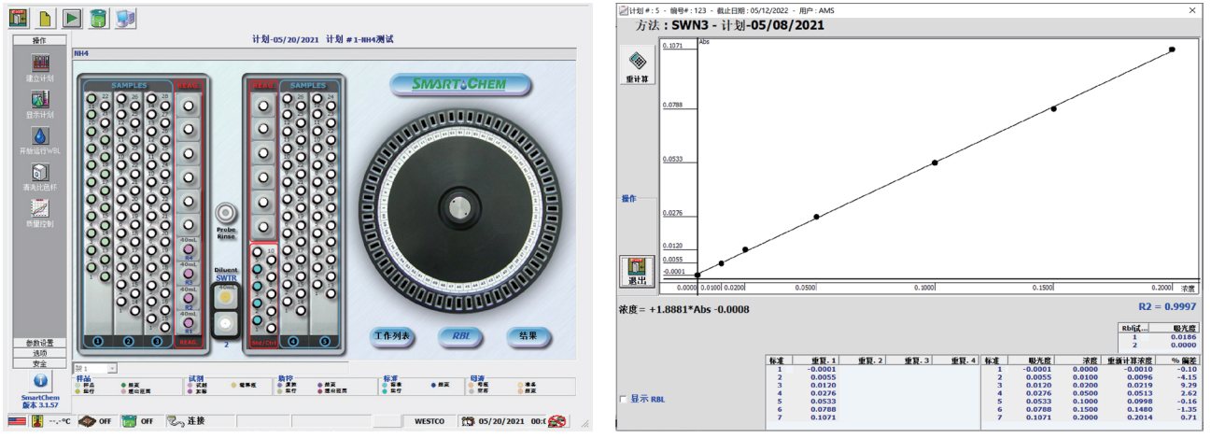Click 开始运行WBL water drop icon

(x=40, y=137)
